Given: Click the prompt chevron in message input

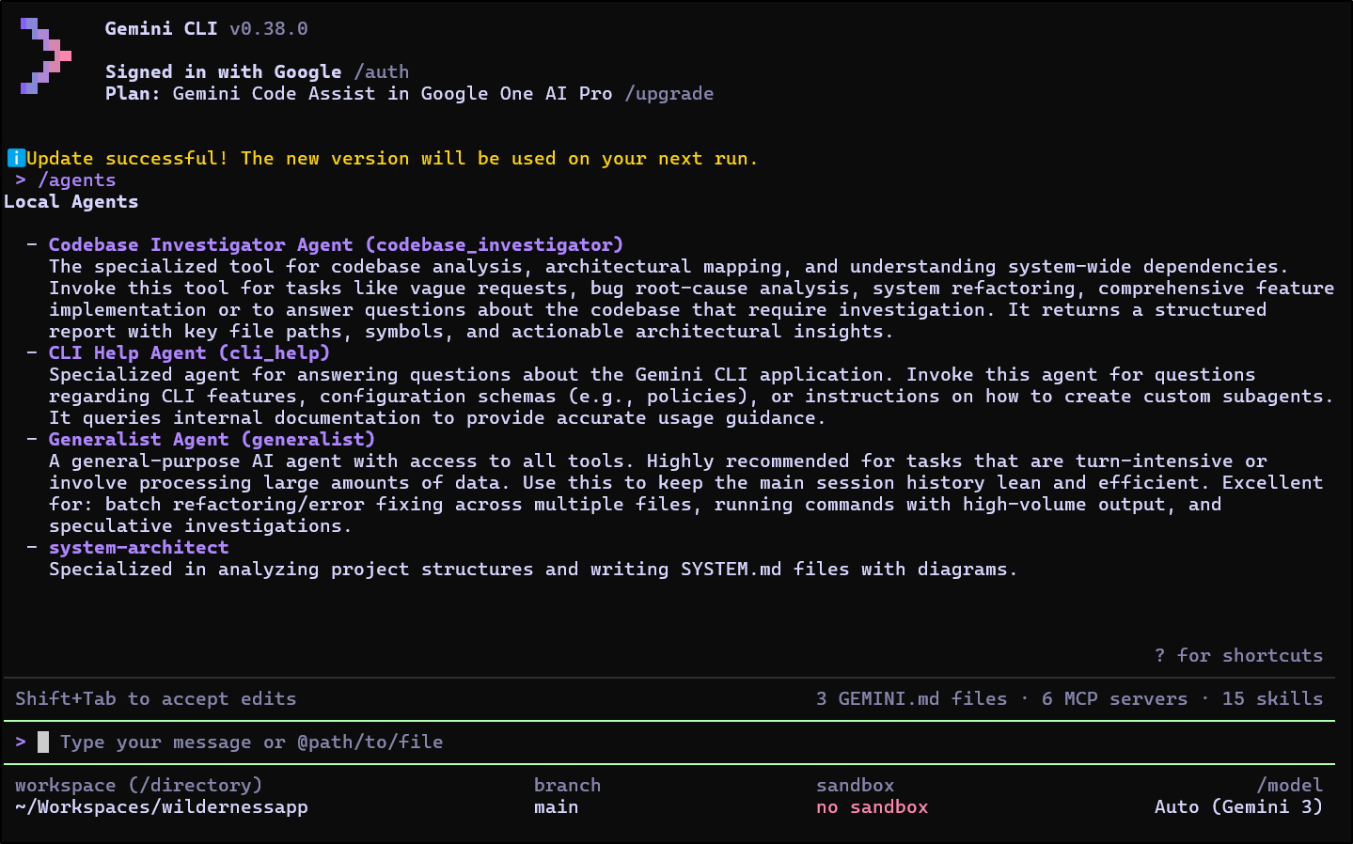Looking at the screenshot, I should [x=21, y=742].
